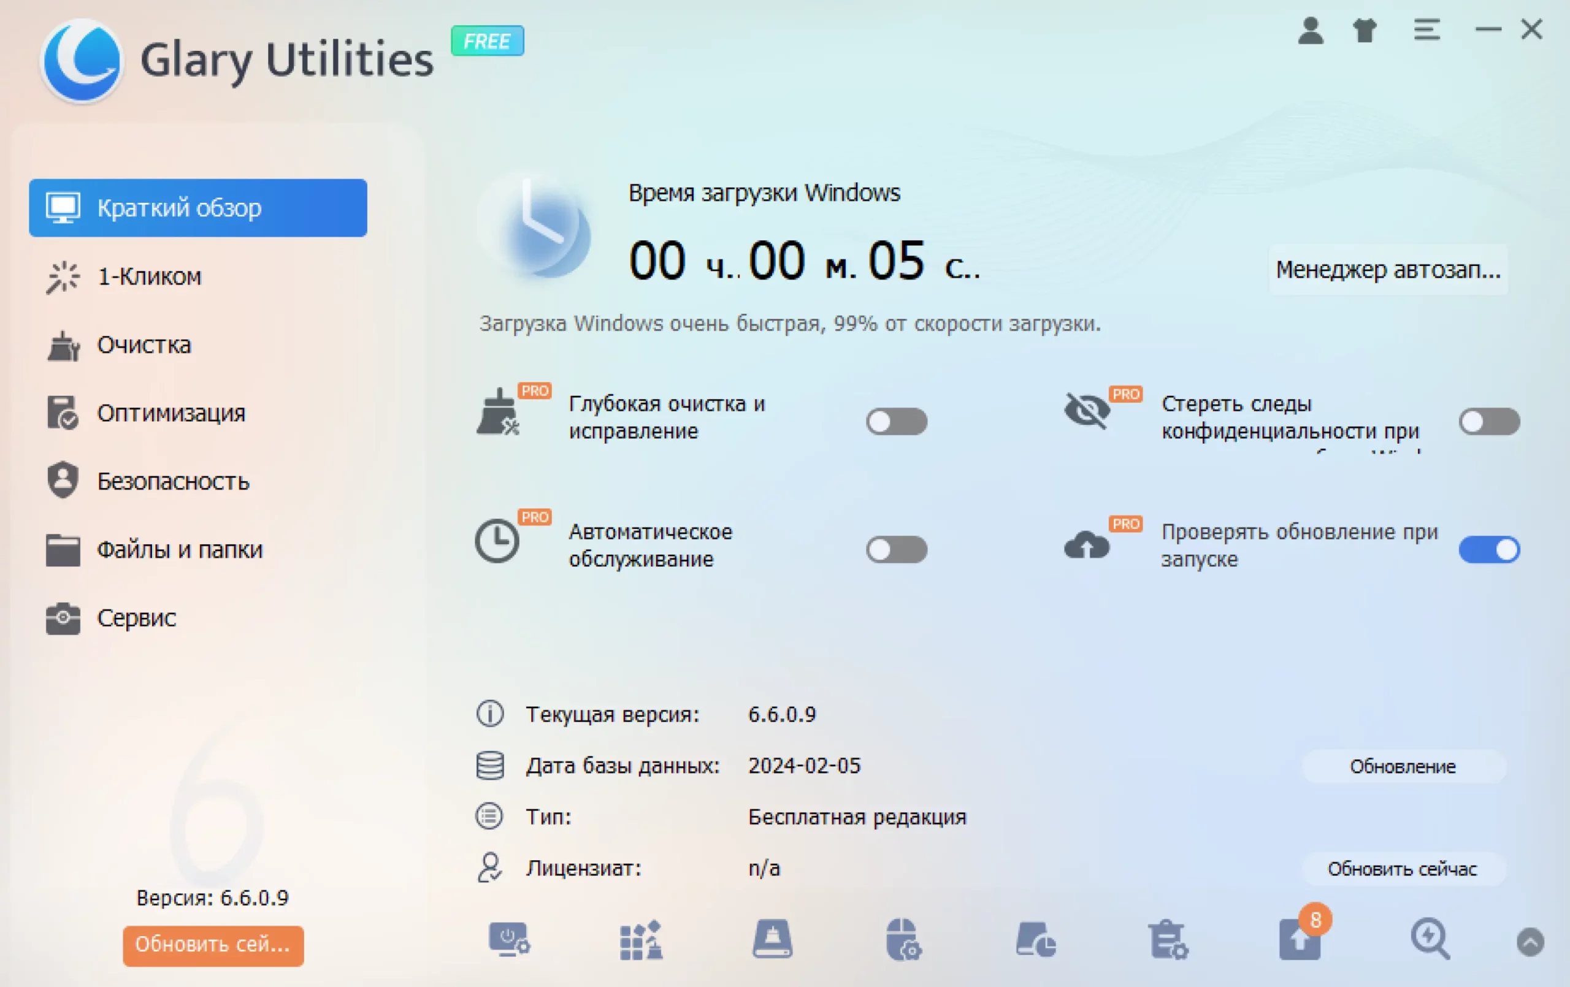The height and width of the screenshot is (987, 1570).
Task: Toggle the erase privacy traces switch
Action: click(1489, 422)
